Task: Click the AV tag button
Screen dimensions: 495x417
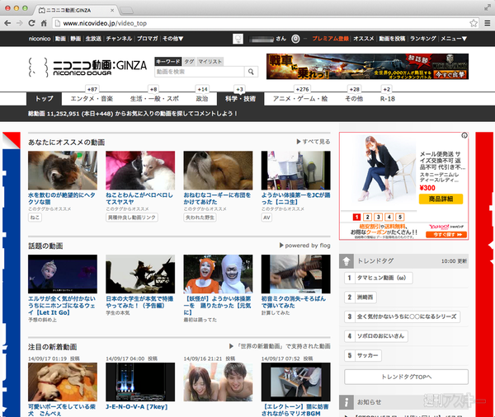Action: 266,218
